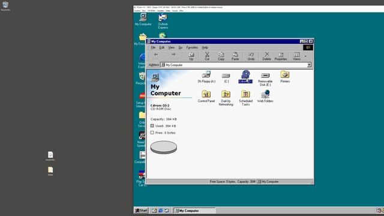
Task: Select the My Documents desktop icon
Action: (x=140, y=39)
